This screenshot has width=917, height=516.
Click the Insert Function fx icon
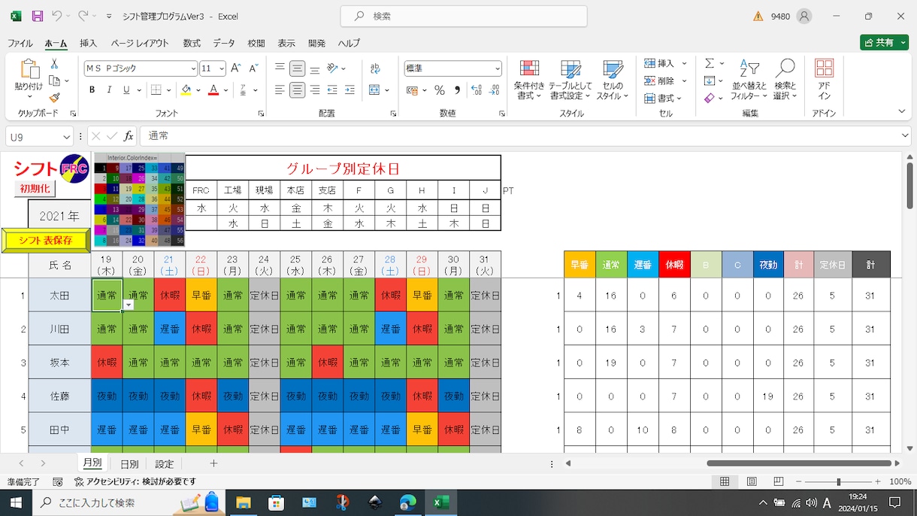129,136
